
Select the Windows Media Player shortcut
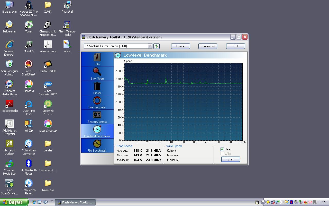(x=9, y=88)
